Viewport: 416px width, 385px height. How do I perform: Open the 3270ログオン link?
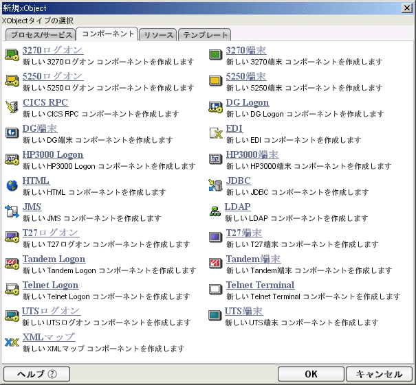pos(53,50)
